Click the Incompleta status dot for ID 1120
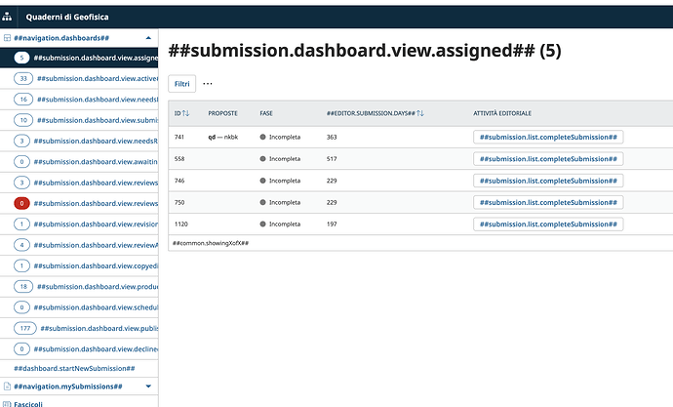 click(x=262, y=224)
